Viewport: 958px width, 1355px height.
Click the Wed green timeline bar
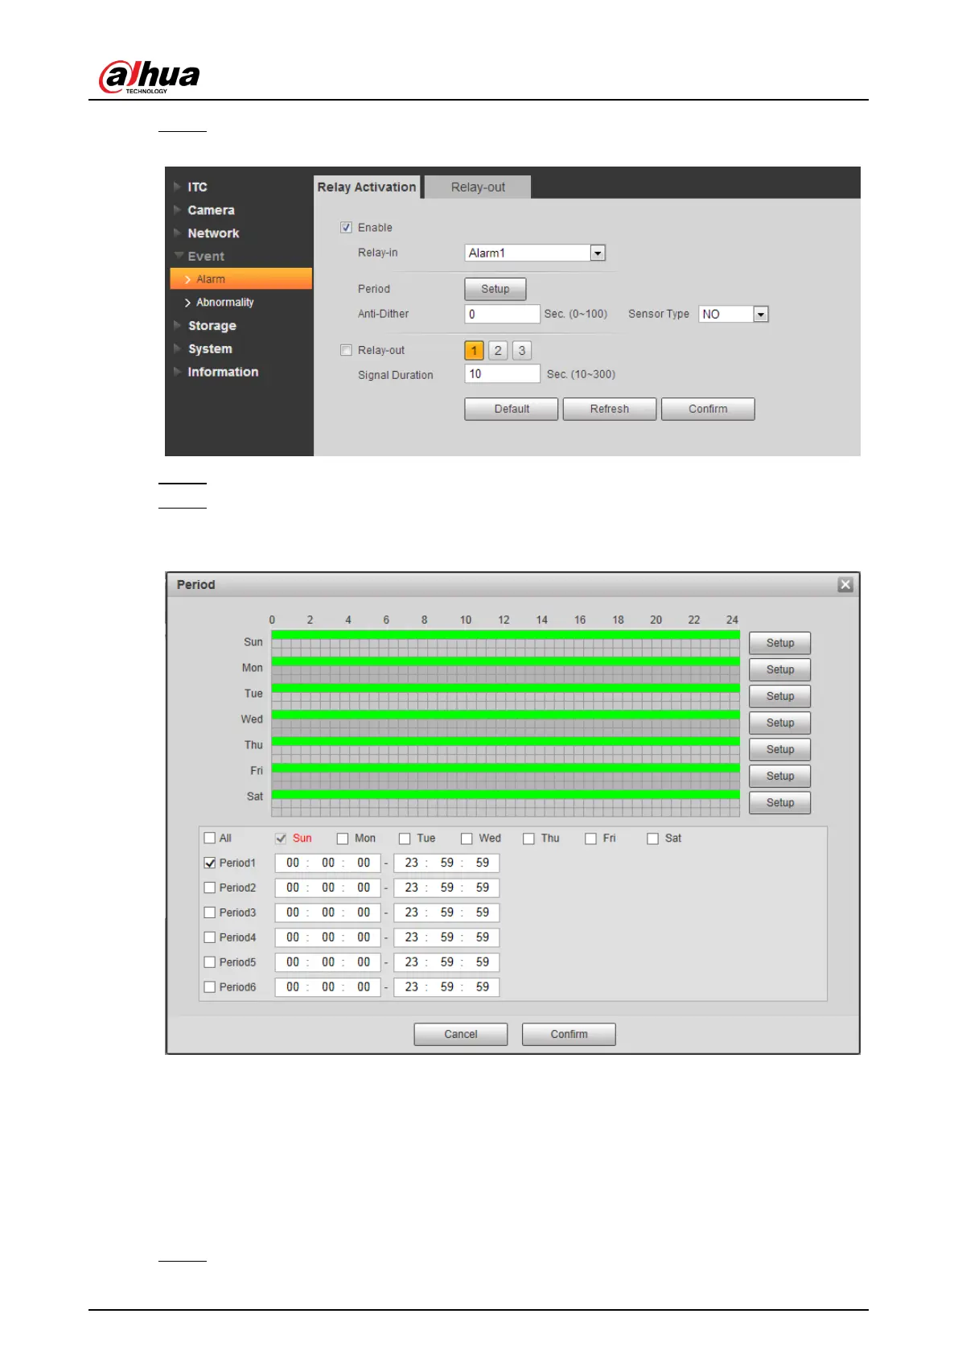[505, 715]
